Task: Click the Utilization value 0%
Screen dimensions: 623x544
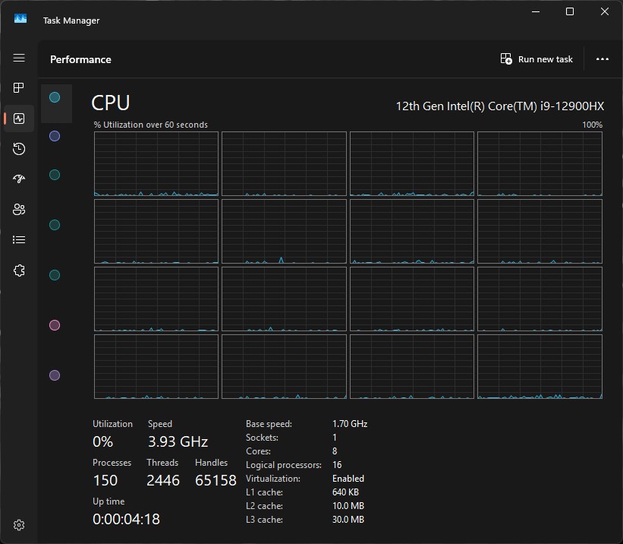Action: (x=103, y=441)
